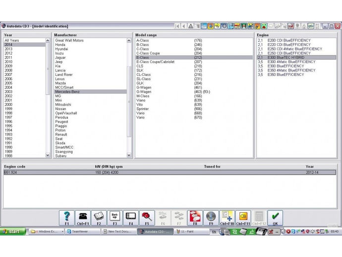Viewport: 342px width, 257px height.
Task: Choose Renault manufacturer
Action: [90, 134]
